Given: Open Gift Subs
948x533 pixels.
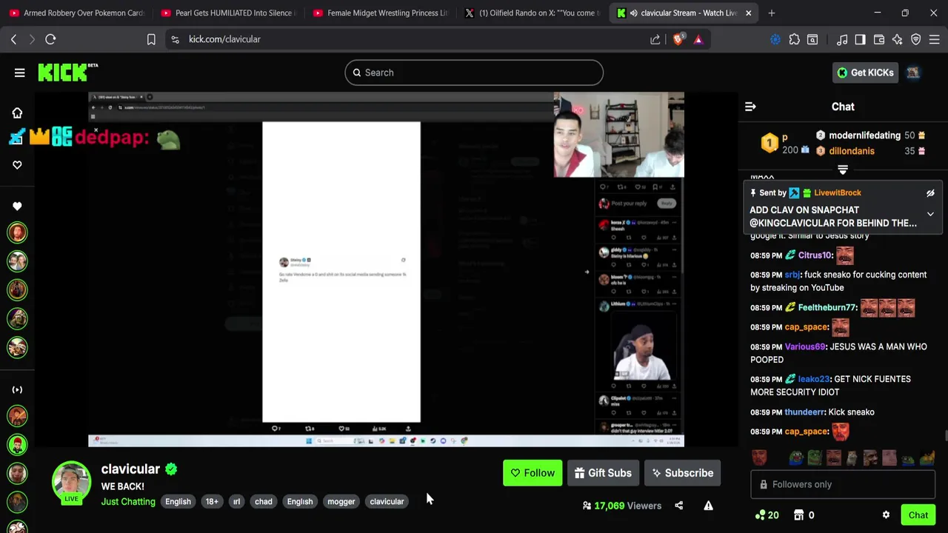Looking at the screenshot, I should point(603,473).
